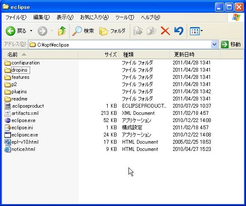Open the お気に入り(A) menu
This screenshot has height=206, width=246.
coord(94,17)
